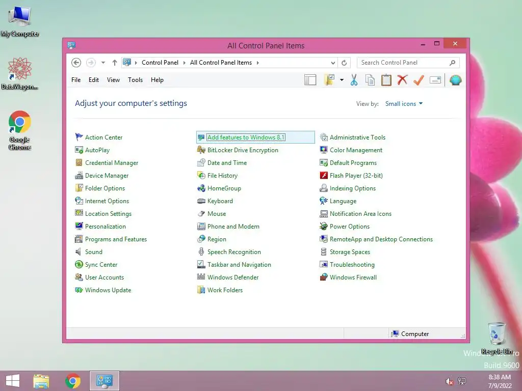Click the clipboard Paste toolbar icon
Image resolution: width=522 pixels, height=391 pixels.
386,80
